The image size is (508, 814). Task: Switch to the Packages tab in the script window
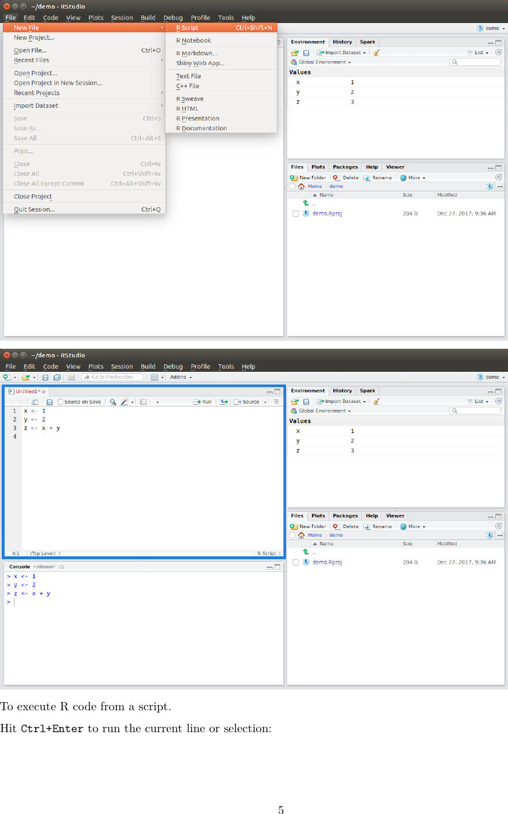click(x=345, y=516)
